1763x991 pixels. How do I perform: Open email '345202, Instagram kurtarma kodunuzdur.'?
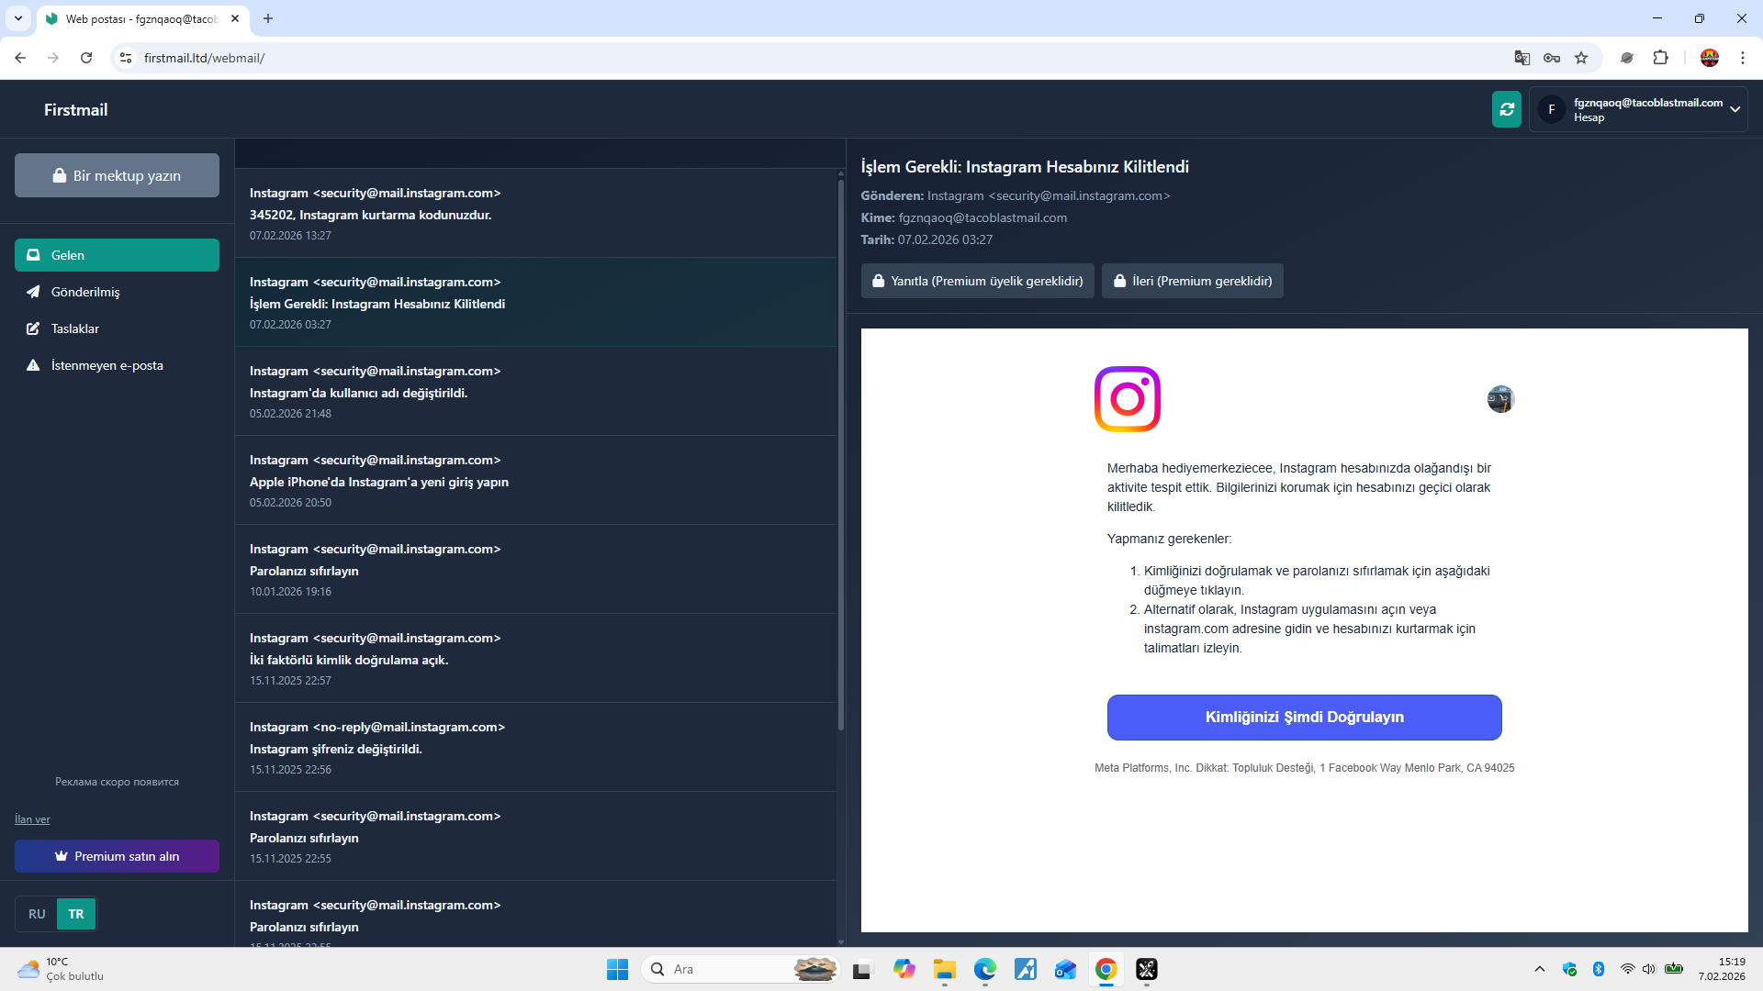pyautogui.click(x=536, y=214)
